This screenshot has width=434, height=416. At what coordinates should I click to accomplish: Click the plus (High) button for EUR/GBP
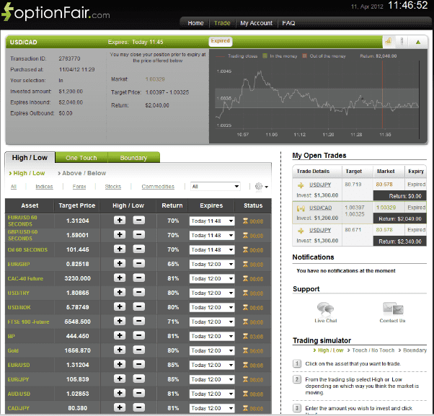[120, 263]
